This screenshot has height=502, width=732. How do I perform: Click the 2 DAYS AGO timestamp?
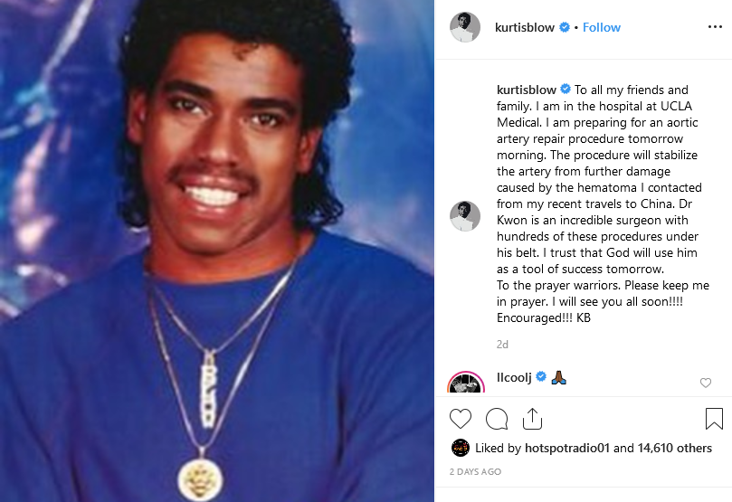475,471
